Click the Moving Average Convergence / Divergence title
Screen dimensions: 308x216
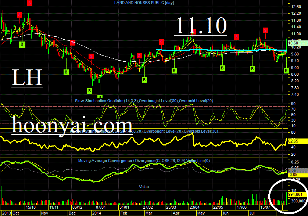[144, 161]
